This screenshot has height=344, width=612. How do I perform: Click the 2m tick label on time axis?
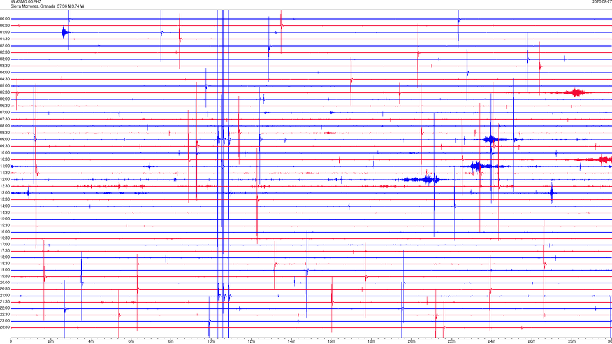(x=51, y=341)
